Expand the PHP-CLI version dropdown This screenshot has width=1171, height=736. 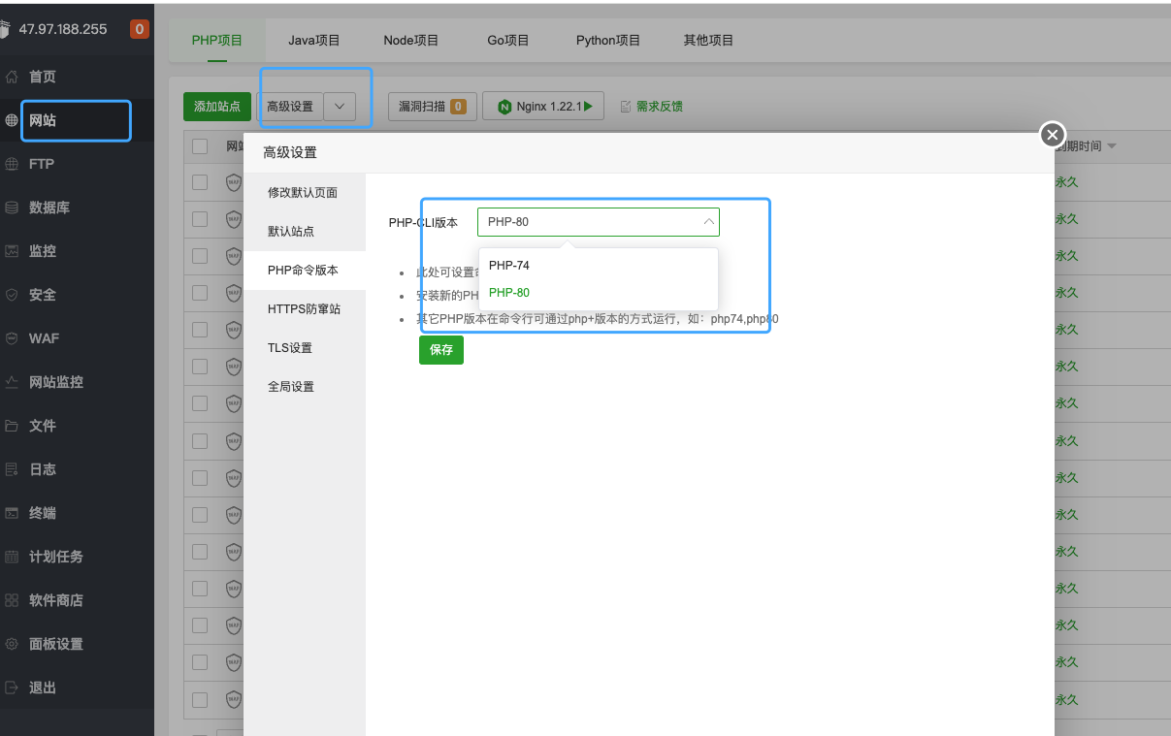598,222
